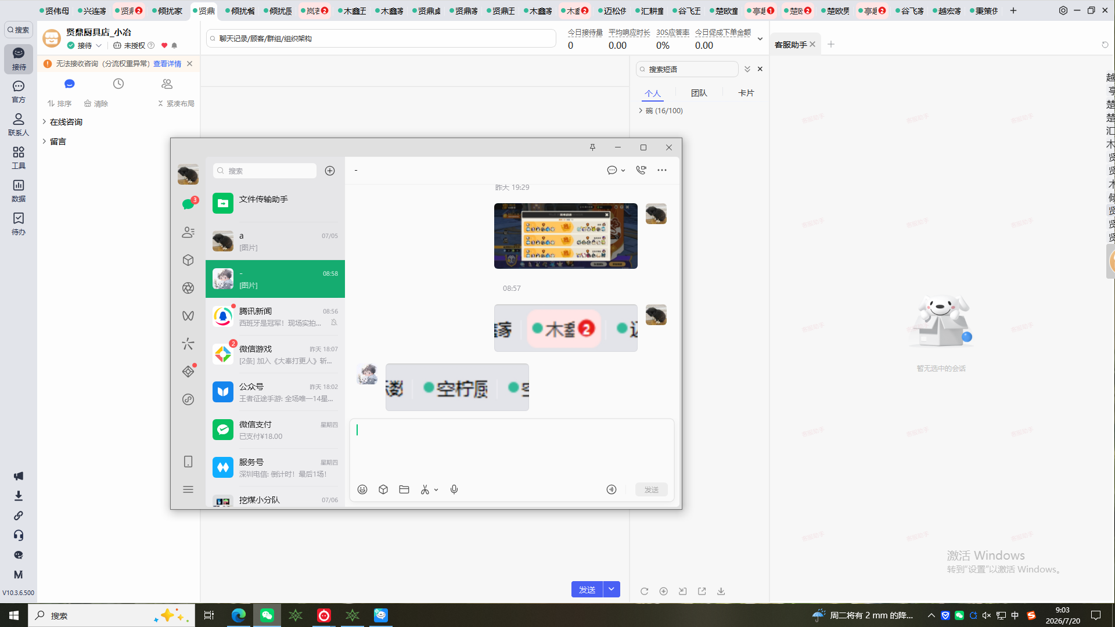Expand the 在线咨询 group
Viewport: 1115px width, 627px height.
coord(62,122)
